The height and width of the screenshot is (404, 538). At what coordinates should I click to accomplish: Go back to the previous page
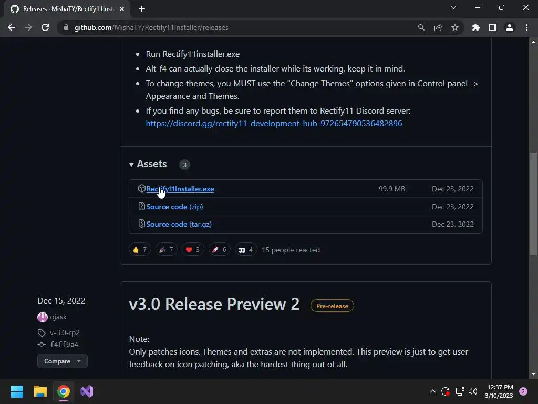(12, 27)
